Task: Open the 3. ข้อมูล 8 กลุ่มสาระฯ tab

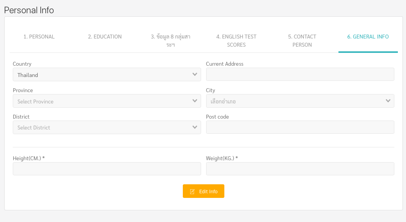Action: point(171,40)
